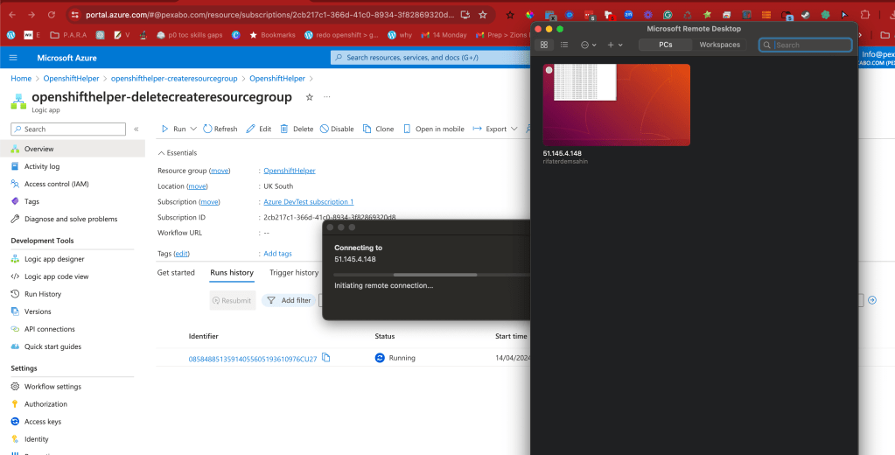This screenshot has height=455, width=895.
Task: Clone the logic app
Action: (379, 129)
